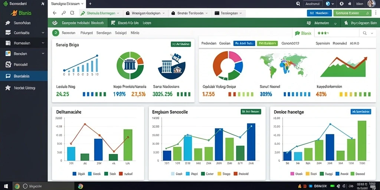Click the search magnifier in the top bar

[298, 4]
